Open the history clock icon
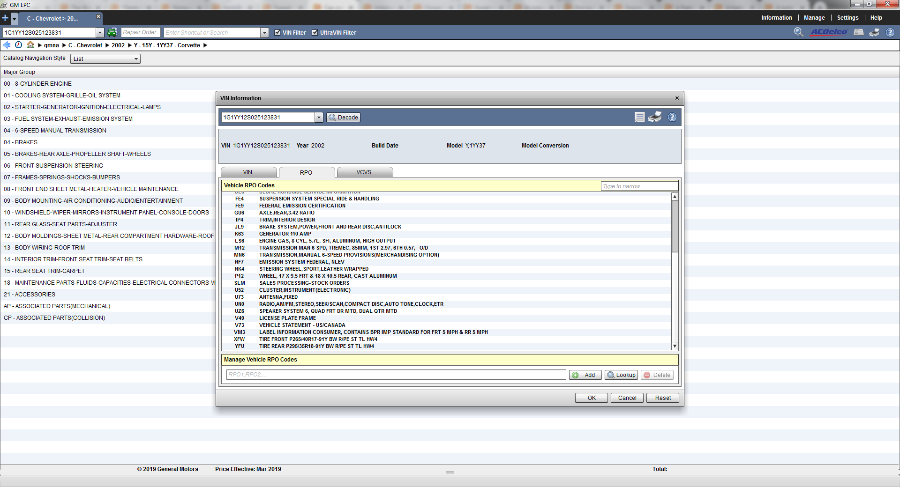 point(18,45)
